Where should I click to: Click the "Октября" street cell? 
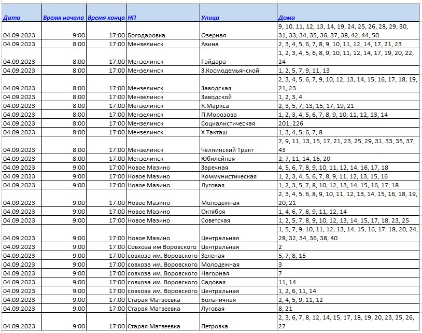coord(213,212)
